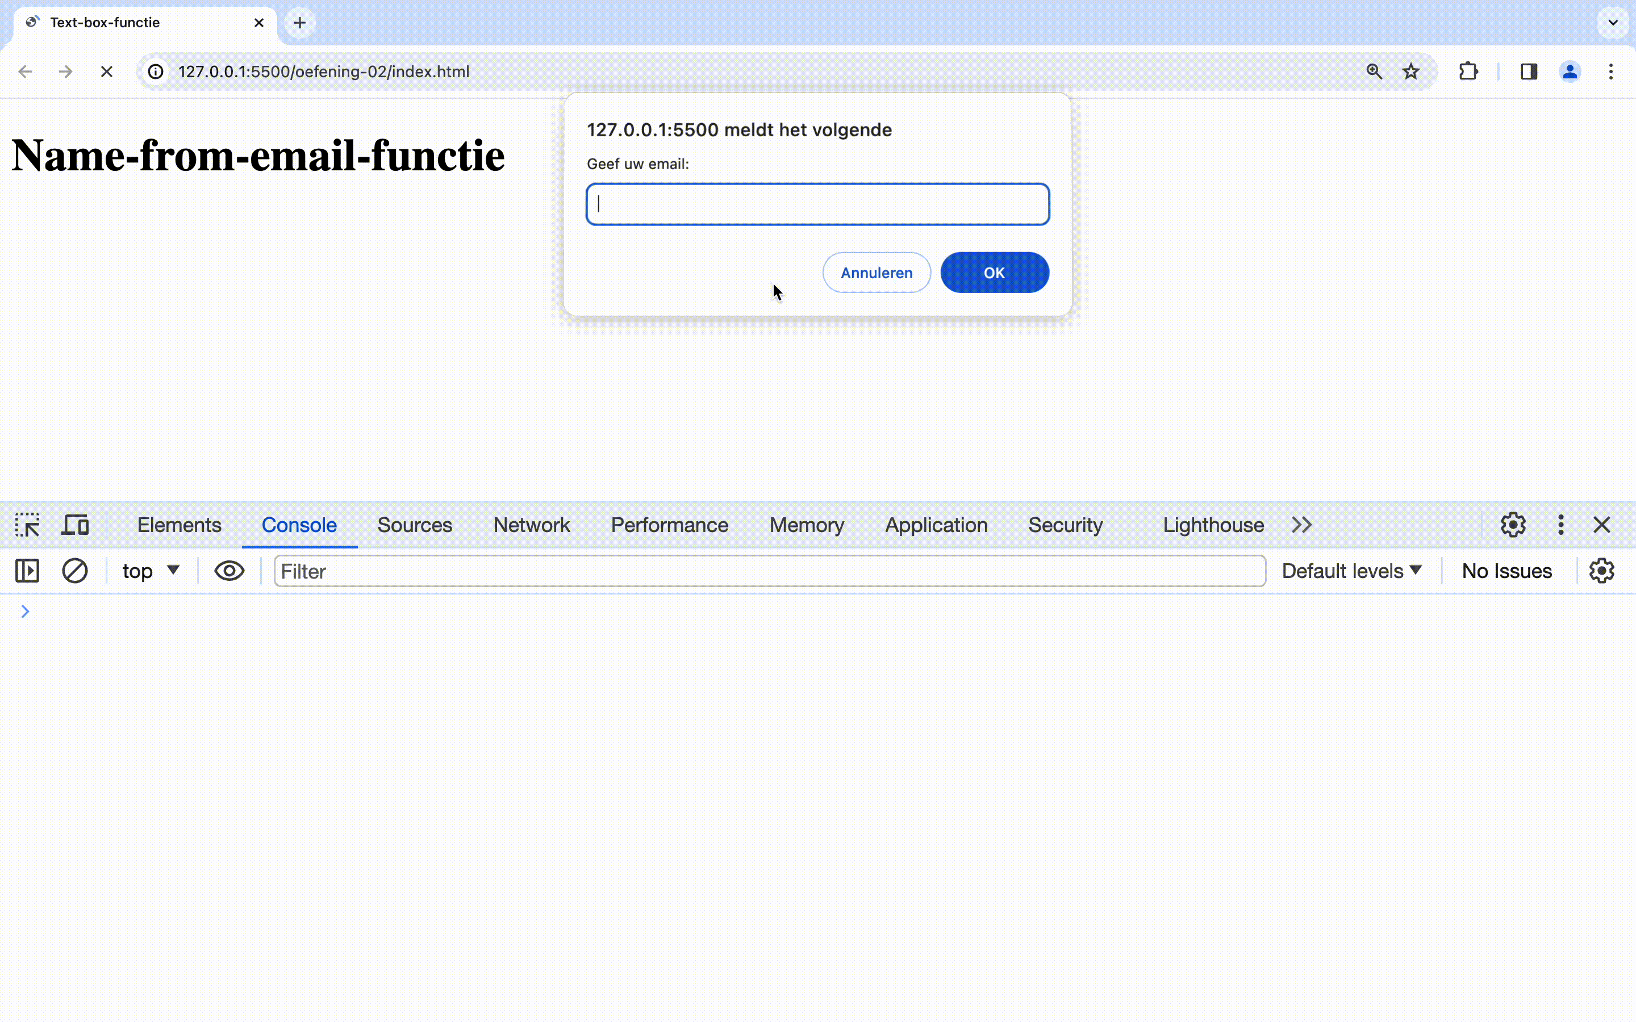Open the zoom magnifier icon
The image size is (1636, 1022).
pos(1374,72)
